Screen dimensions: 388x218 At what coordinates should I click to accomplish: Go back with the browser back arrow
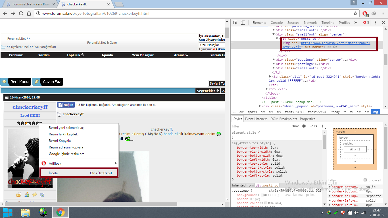click(x=5, y=13)
